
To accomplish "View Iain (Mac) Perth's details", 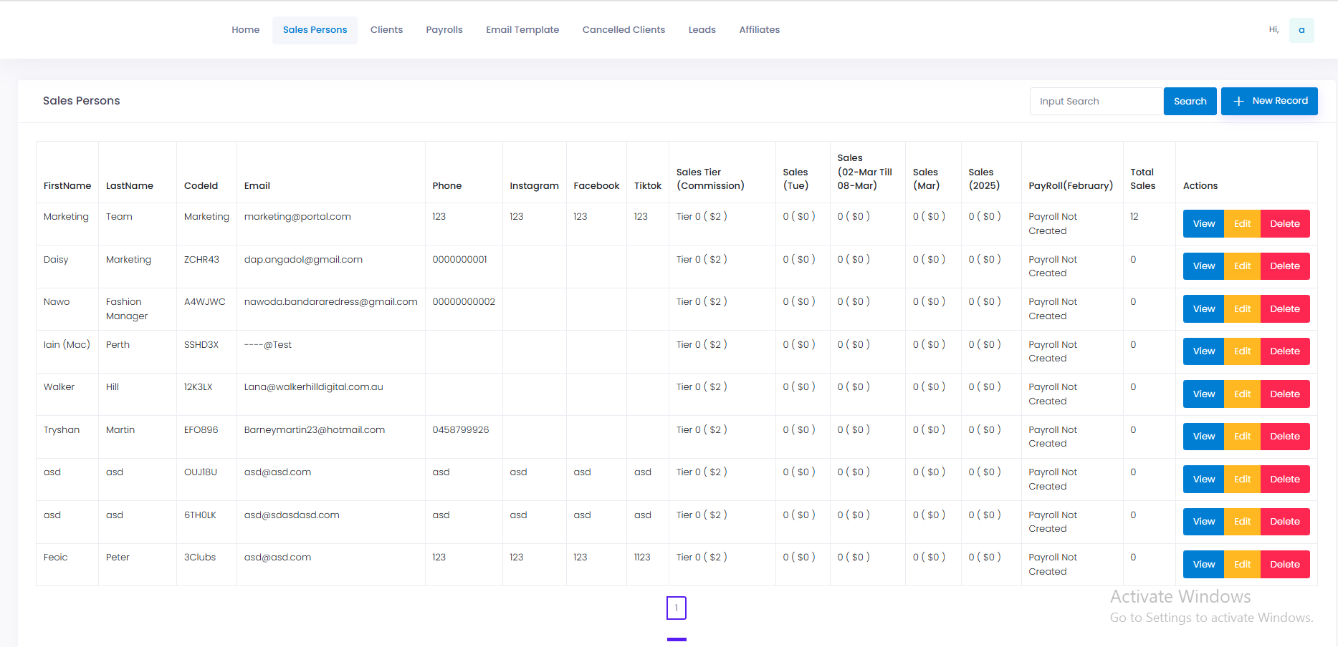I will point(1203,351).
